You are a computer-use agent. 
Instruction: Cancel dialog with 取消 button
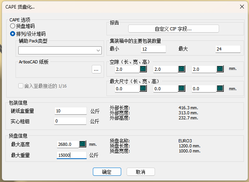click(141, 172)
